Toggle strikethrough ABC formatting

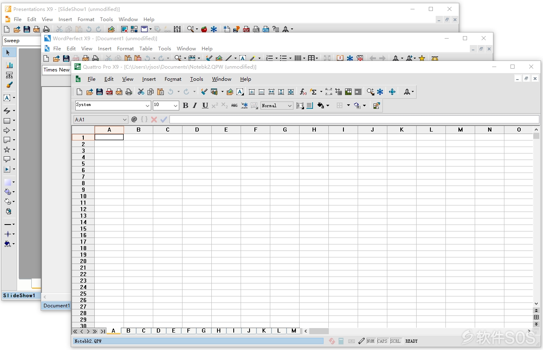click(235, 106)
